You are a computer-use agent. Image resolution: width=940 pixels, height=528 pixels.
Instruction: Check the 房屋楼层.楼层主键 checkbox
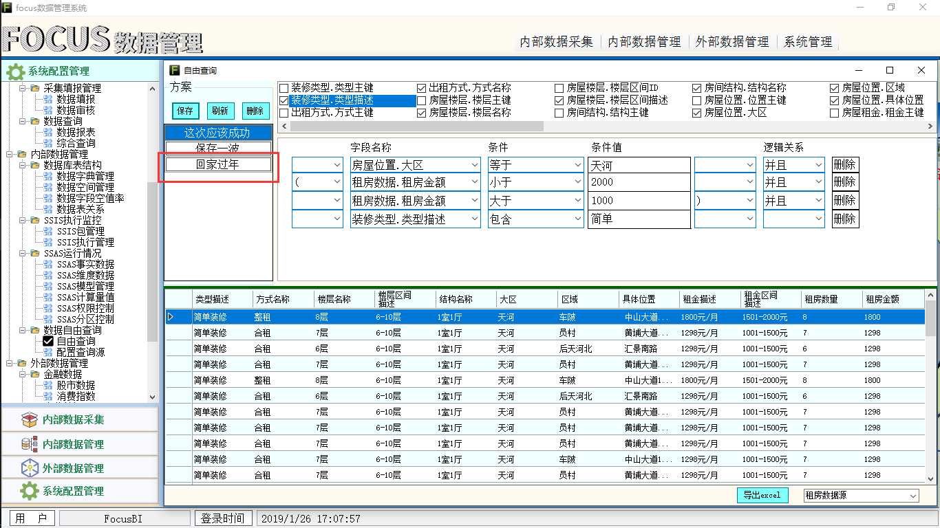coord(422,100)
